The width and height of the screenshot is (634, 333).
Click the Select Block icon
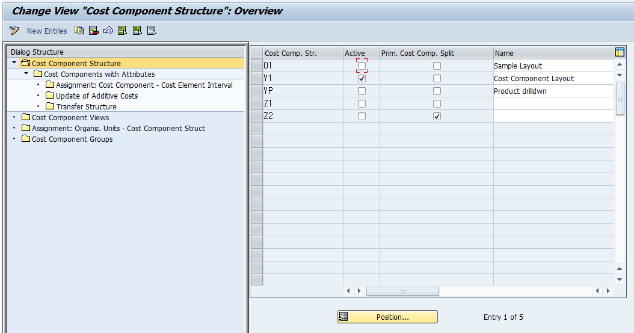(137, 30)
